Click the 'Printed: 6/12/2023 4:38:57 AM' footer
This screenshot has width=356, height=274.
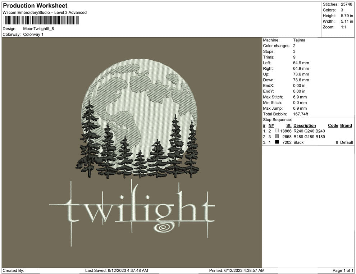237,270
